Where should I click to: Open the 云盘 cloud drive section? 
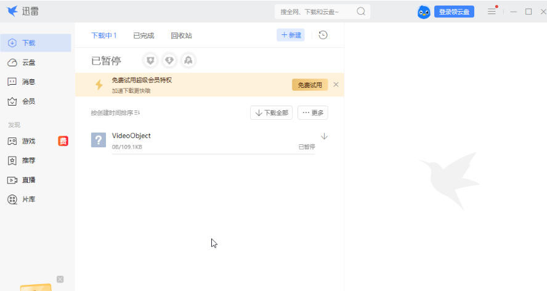[28, 62]
